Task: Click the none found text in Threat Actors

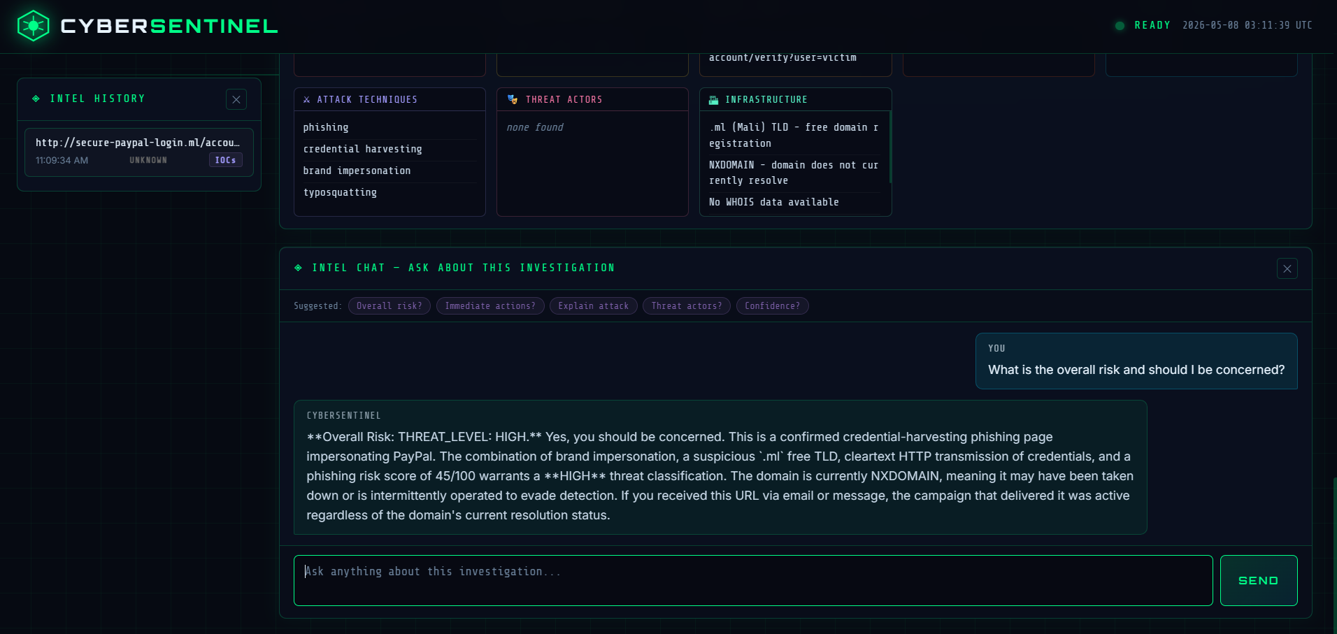Action: [x=535, y=127]
